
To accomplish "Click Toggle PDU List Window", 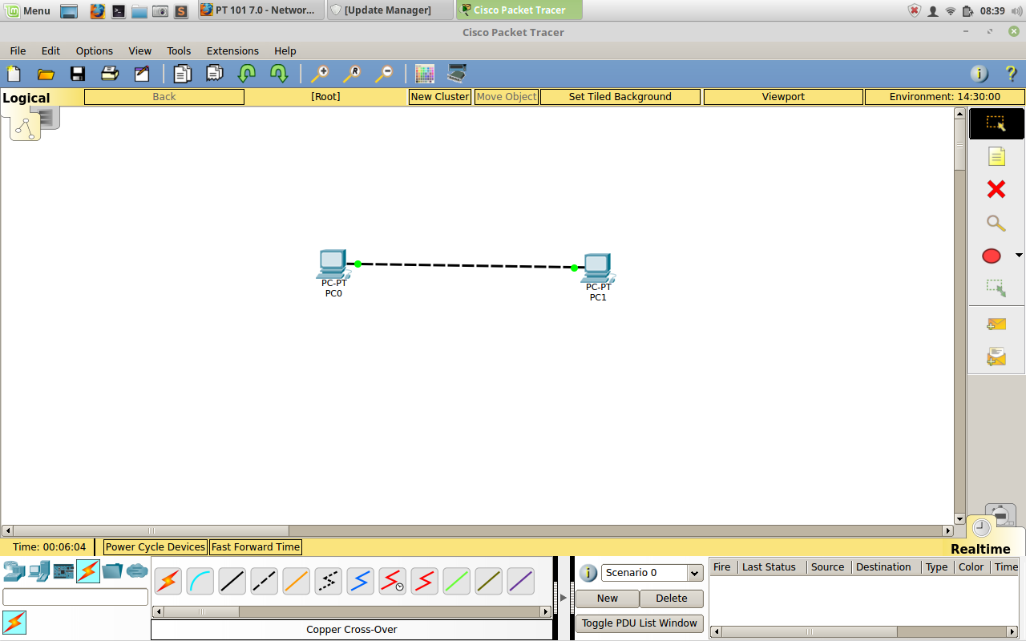I will (639, 623).
